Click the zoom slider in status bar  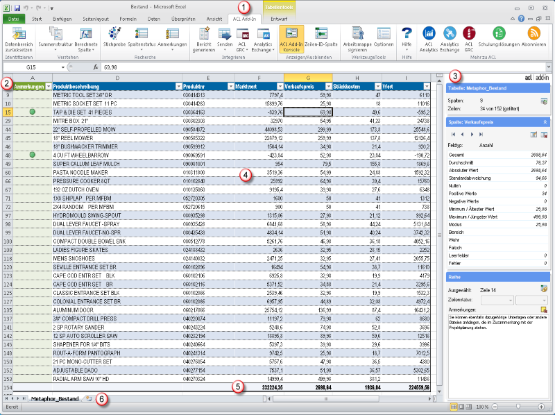click(x=518, y=406)
